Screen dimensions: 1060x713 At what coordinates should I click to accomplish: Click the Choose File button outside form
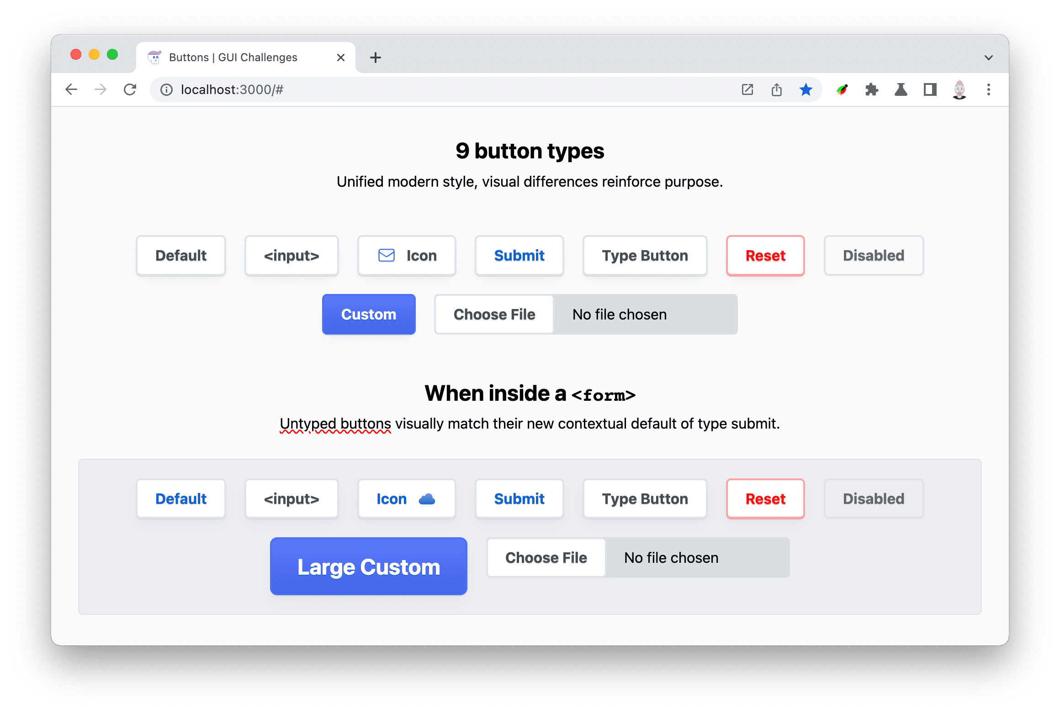point(494,314)
